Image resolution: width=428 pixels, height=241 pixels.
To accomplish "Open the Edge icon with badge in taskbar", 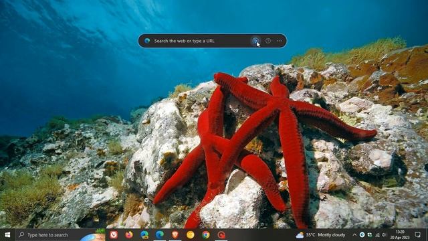I will pos(144,235).
